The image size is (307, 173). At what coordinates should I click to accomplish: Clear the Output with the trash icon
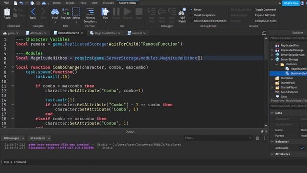click(x=258, y=138)
